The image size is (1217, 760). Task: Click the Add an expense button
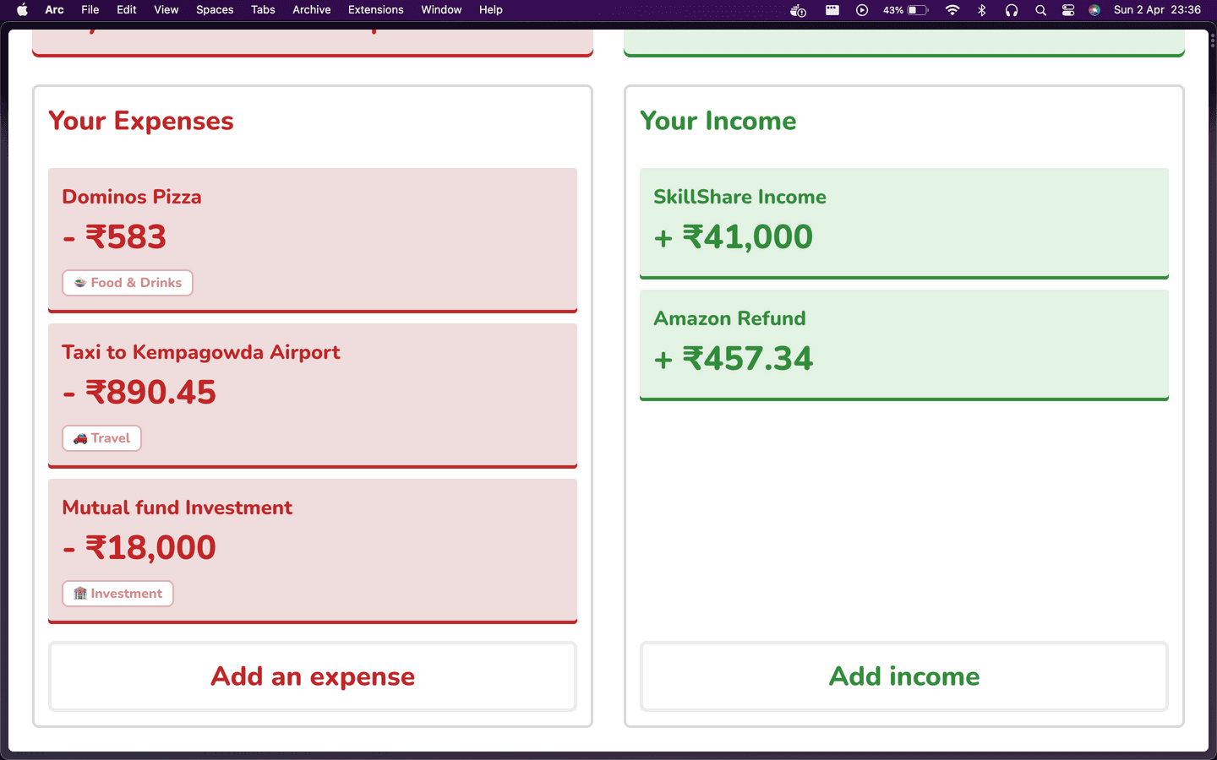(313, 676)
